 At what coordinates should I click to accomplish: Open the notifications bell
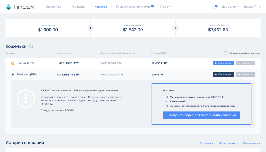click(215, 7)
